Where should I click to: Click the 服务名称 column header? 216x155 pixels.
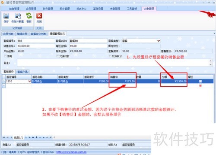pyautogui.click(x=44, y=77)
